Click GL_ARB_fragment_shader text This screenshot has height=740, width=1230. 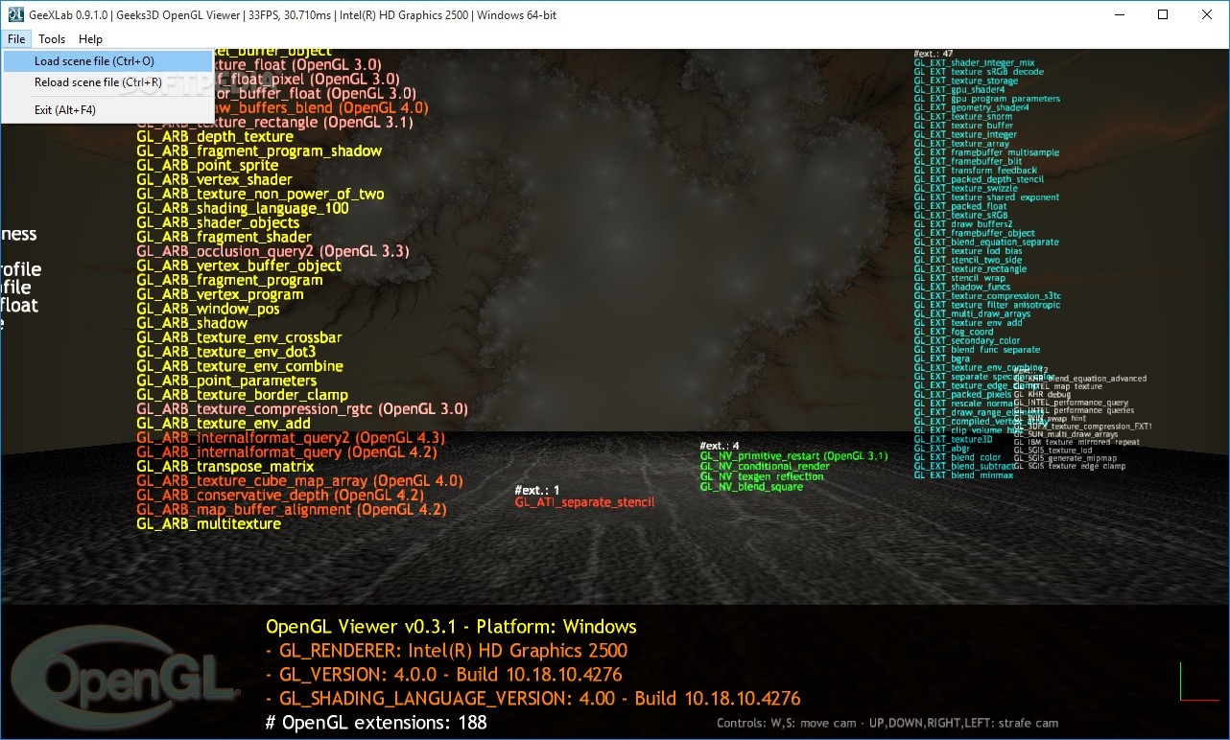tap(224, 237)
